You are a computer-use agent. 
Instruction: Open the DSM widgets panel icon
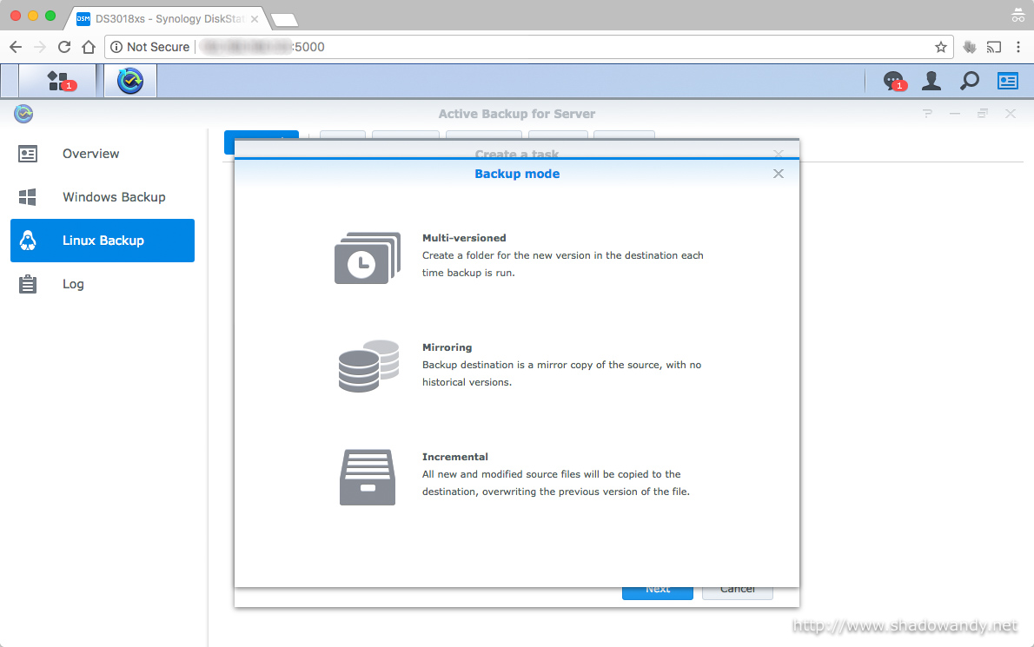point(1008,81)
